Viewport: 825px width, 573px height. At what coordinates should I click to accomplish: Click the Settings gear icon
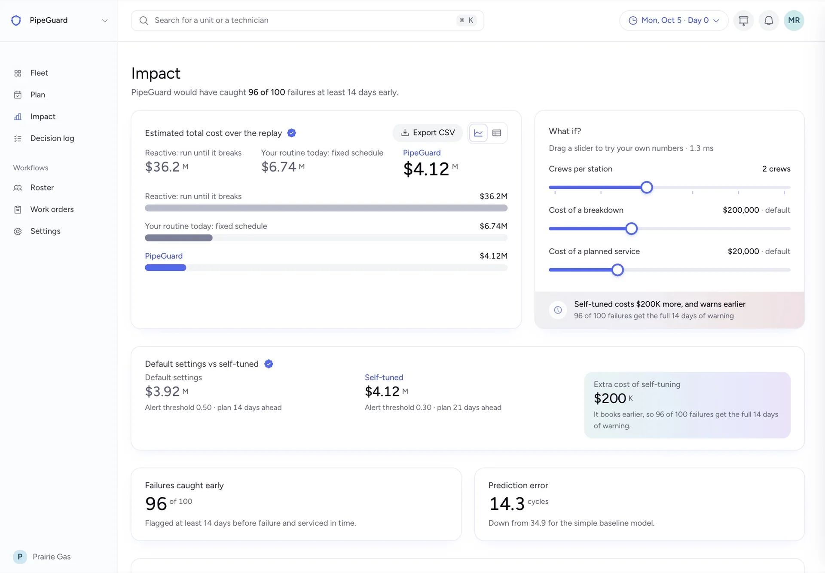(x=18, y=231)
